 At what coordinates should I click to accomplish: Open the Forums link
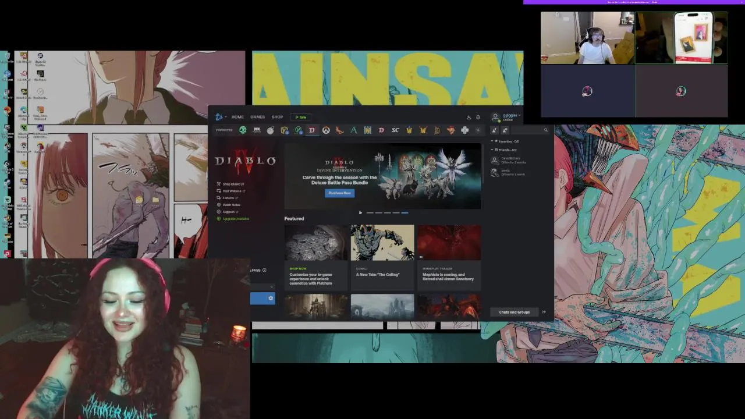pyautogui.click(x=227, y=198)
